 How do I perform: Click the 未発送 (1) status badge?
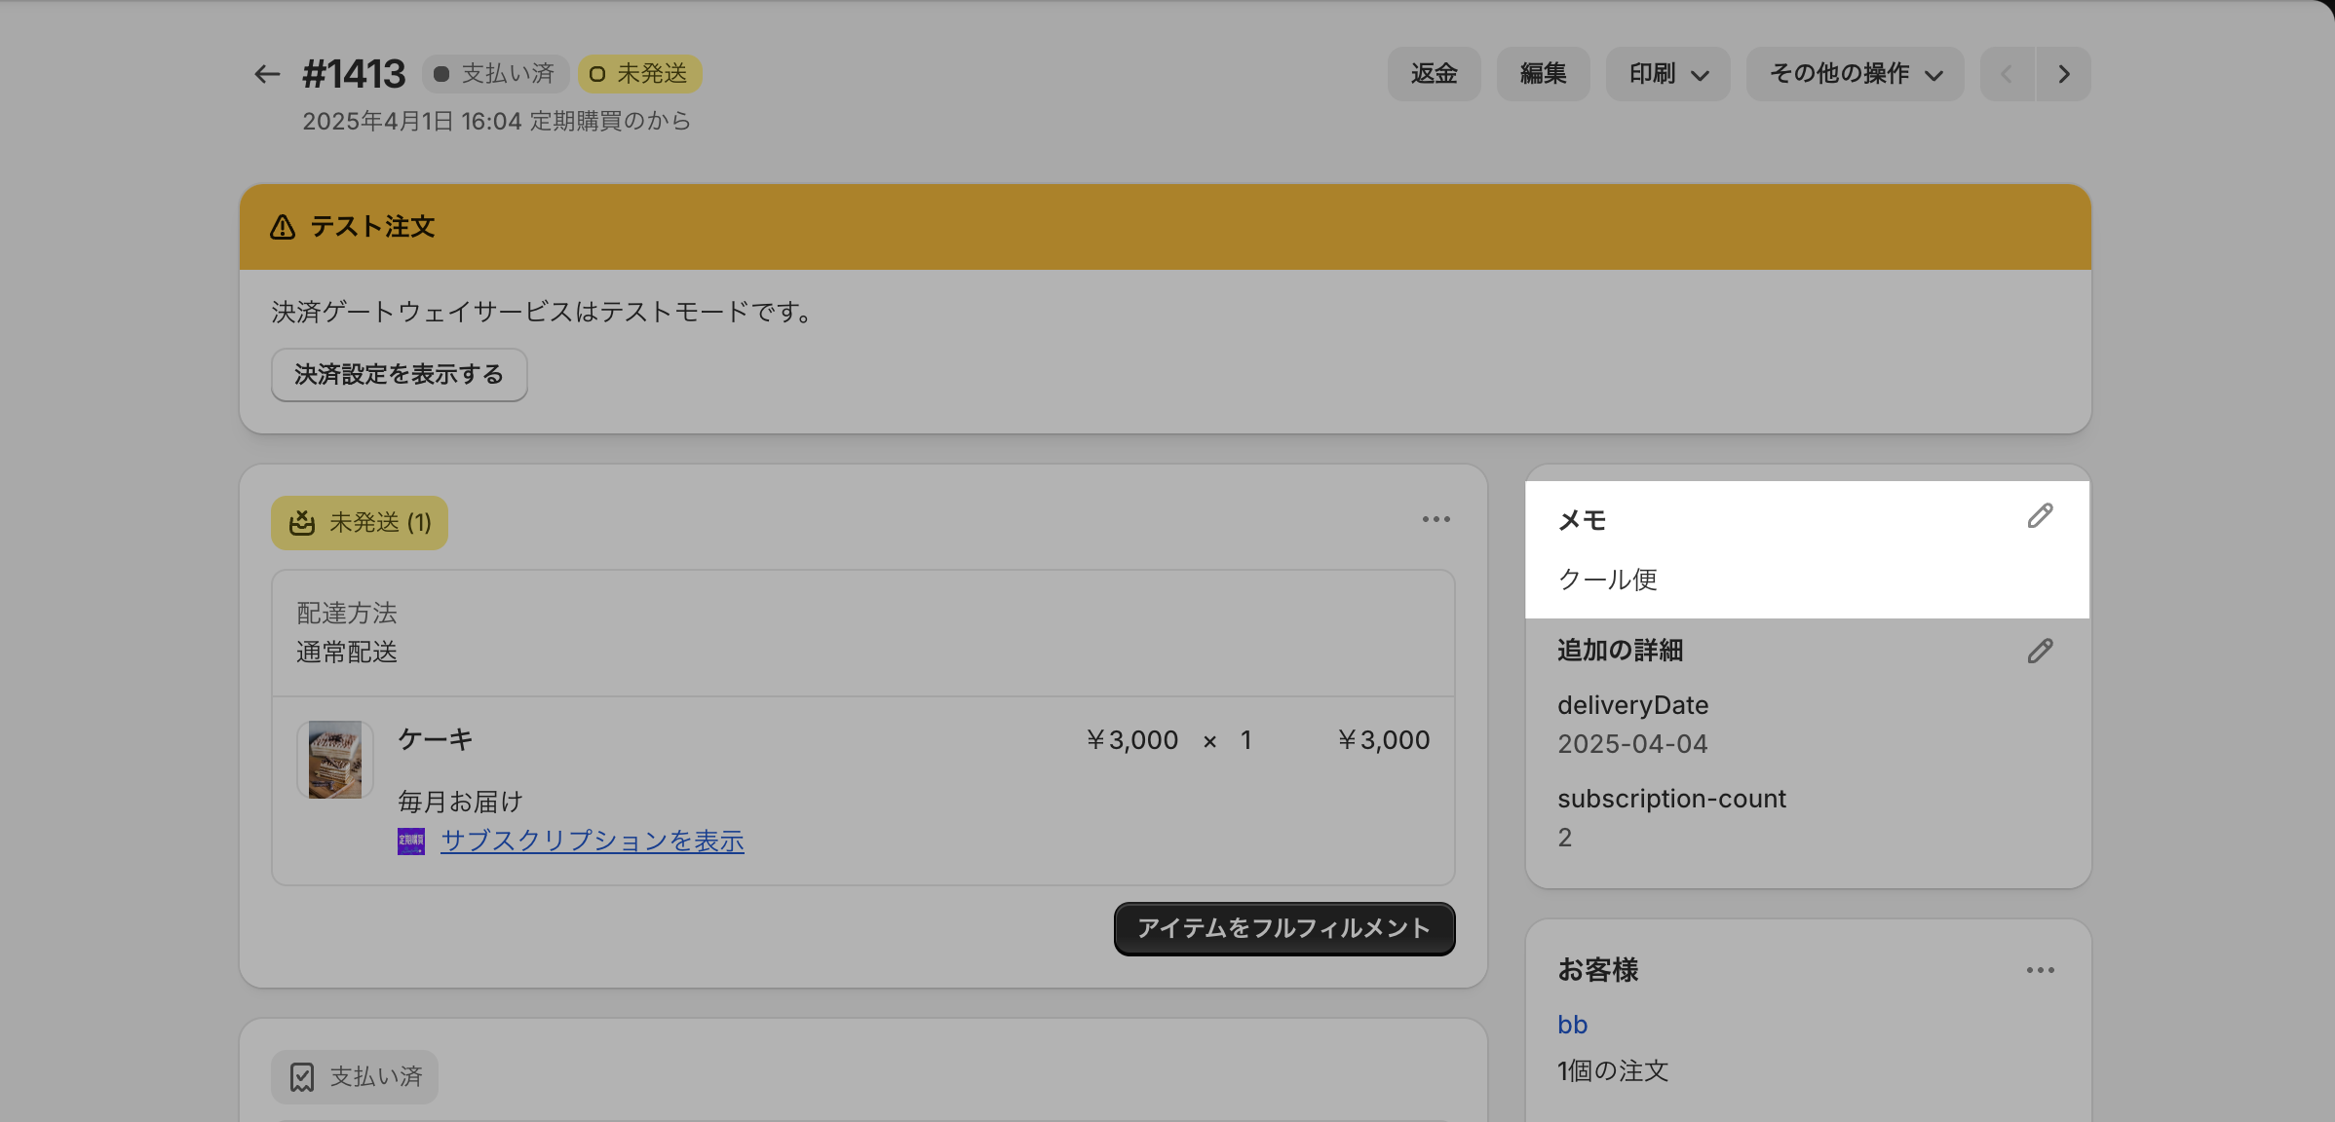(360, 523)
